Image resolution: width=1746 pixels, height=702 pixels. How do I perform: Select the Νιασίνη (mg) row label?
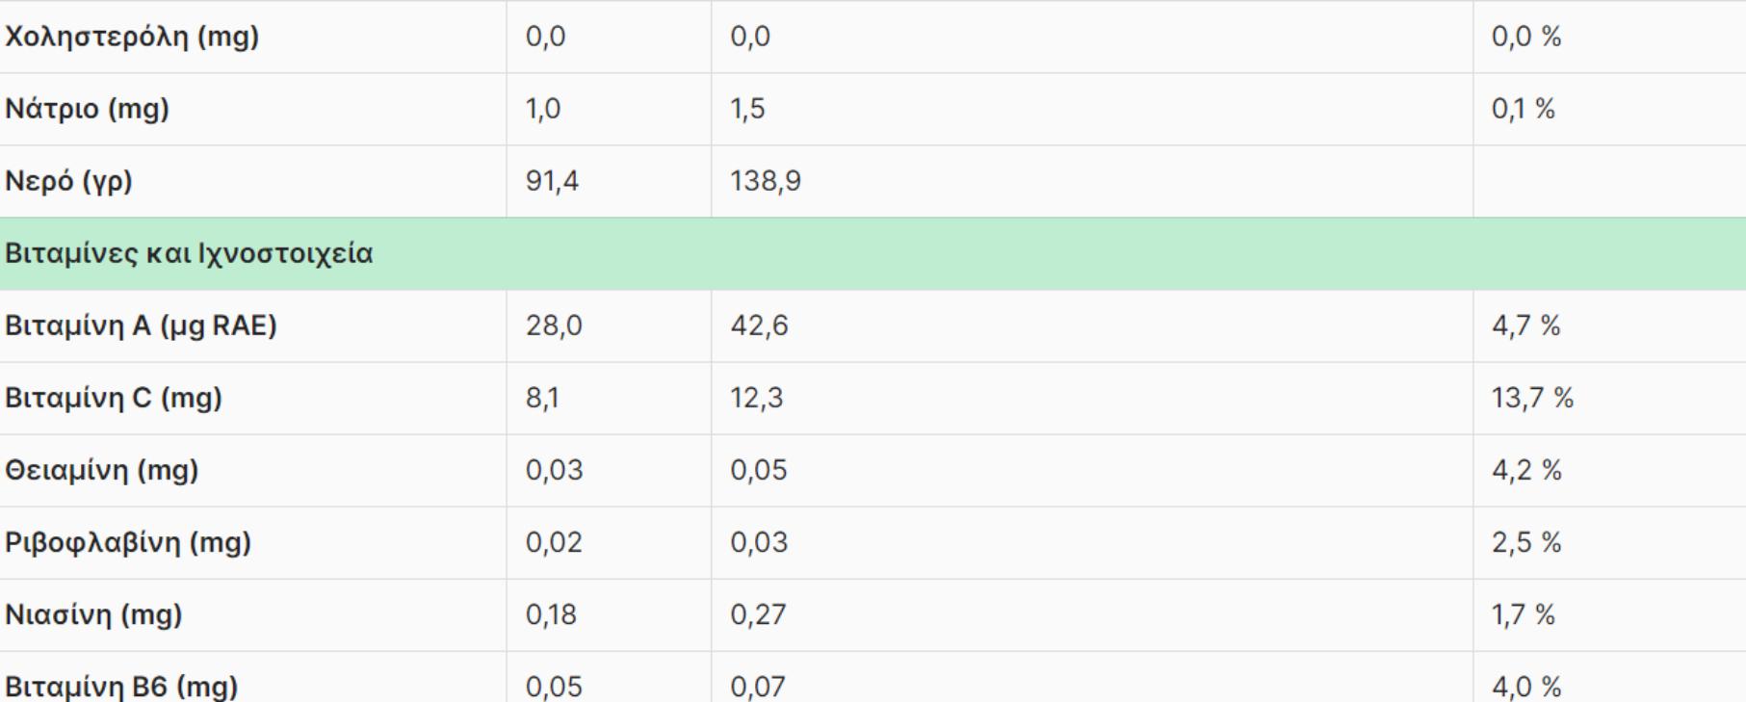point(93,614)
